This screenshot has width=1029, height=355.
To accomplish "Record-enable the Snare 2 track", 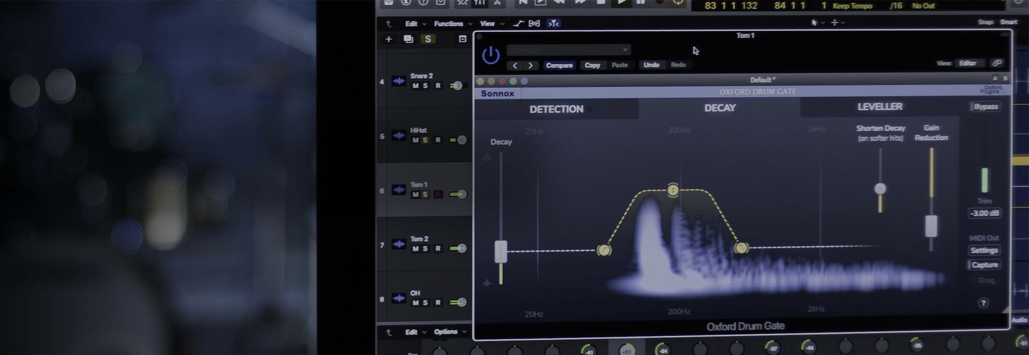I will 438,86.
